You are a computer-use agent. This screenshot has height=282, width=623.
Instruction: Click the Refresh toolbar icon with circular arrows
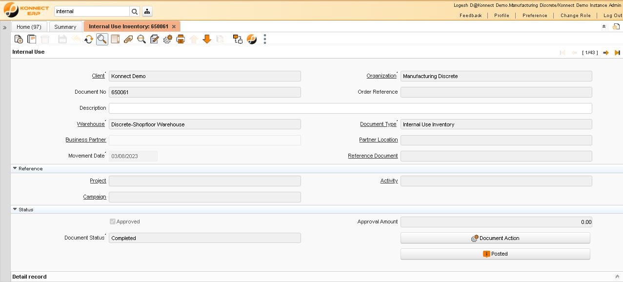click(x=89, y=40)
